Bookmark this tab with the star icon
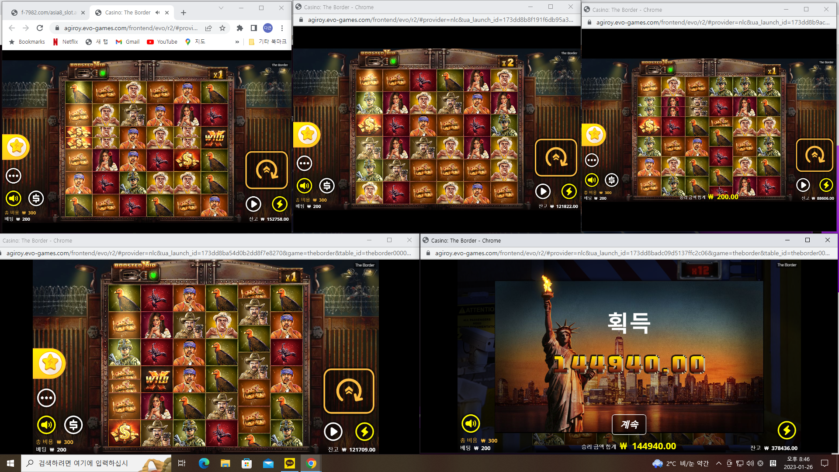 click(222, 28)
